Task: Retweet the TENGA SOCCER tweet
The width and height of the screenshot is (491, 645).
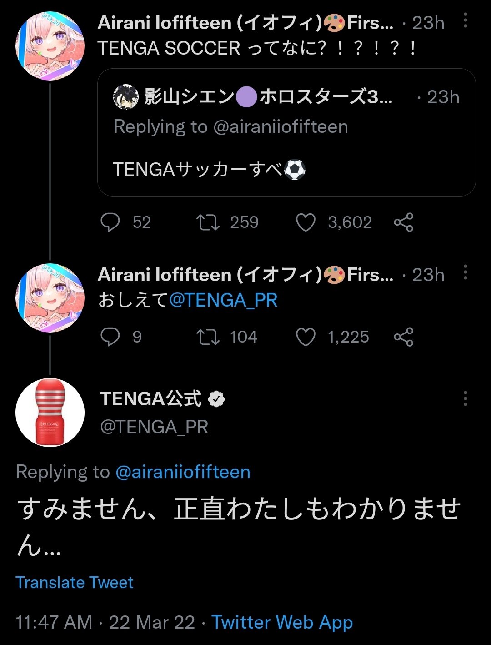Action: [x=208, y=222]
